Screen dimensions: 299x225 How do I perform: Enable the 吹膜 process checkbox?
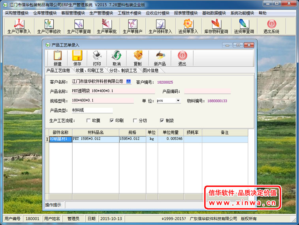click(x=88, y=120)
